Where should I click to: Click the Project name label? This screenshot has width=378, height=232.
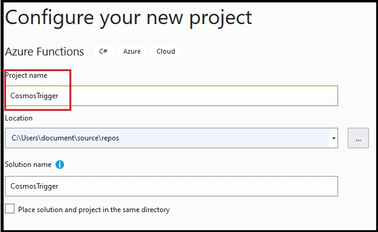coord(27,75)
